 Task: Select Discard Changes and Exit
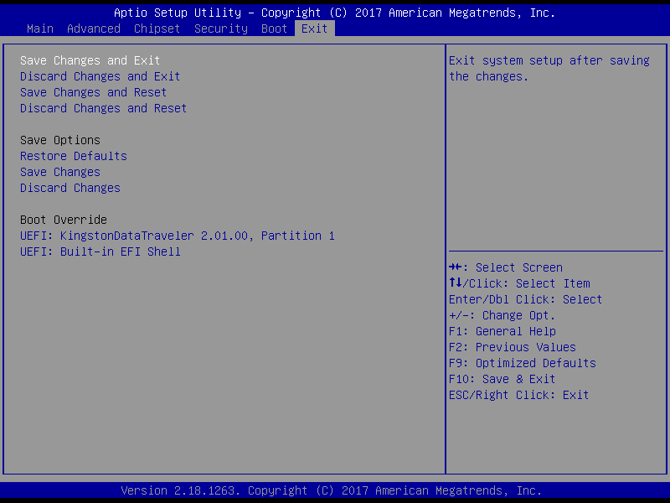(x=100, y=76)
